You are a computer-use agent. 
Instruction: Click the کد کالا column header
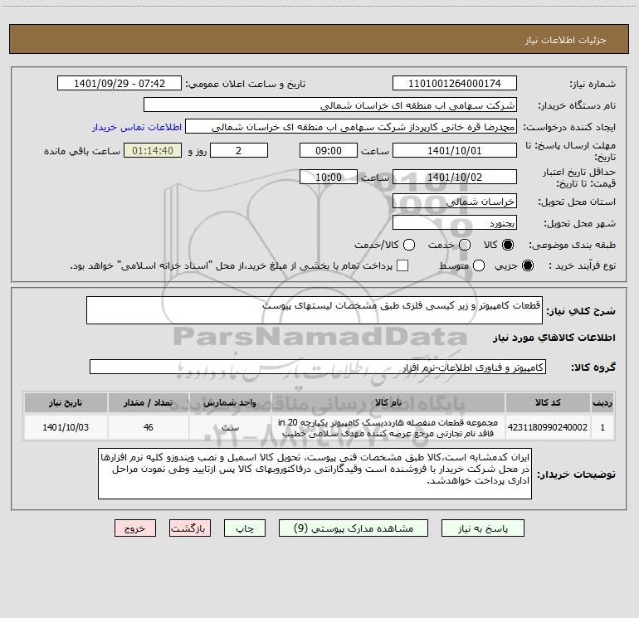(x=548, y=403)
